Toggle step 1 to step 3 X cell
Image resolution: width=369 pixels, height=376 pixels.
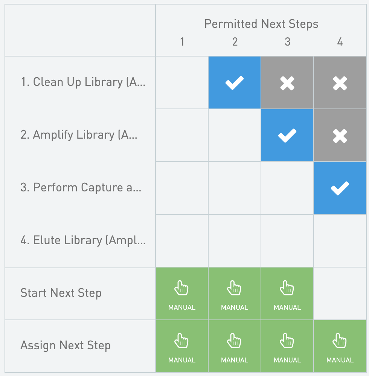tap(287, 83)
